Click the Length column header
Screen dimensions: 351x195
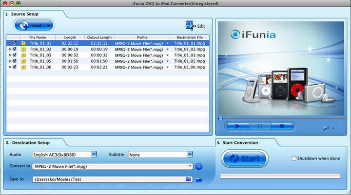(70, 37)
